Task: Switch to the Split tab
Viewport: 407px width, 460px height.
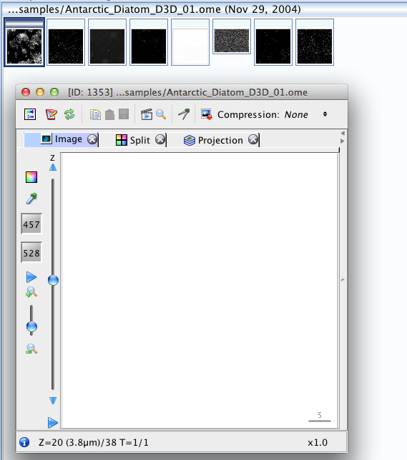Action: [x=140, y=140]
